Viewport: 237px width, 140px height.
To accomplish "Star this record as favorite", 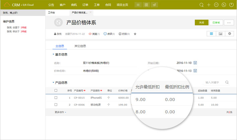I will pyautogui.click(x=135, y=34).
